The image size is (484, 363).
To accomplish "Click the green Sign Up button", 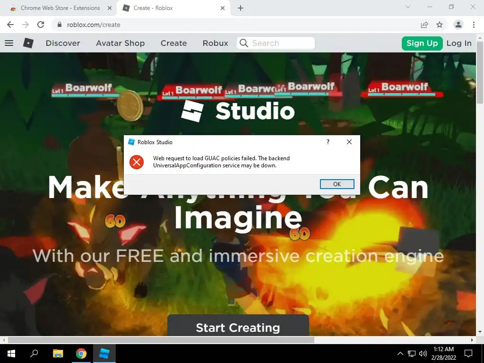I will tap(422, 43).
